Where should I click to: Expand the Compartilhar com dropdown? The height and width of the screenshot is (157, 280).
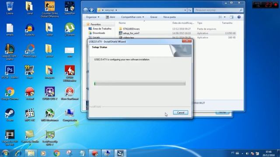tap(132, 17)
